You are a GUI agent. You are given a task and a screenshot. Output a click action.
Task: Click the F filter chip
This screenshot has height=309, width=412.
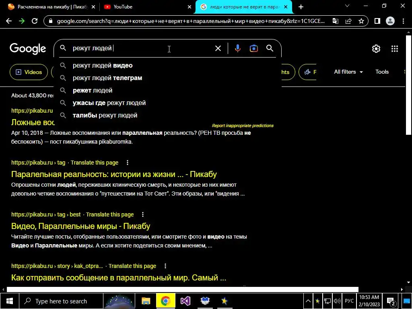tap(307, 72)
